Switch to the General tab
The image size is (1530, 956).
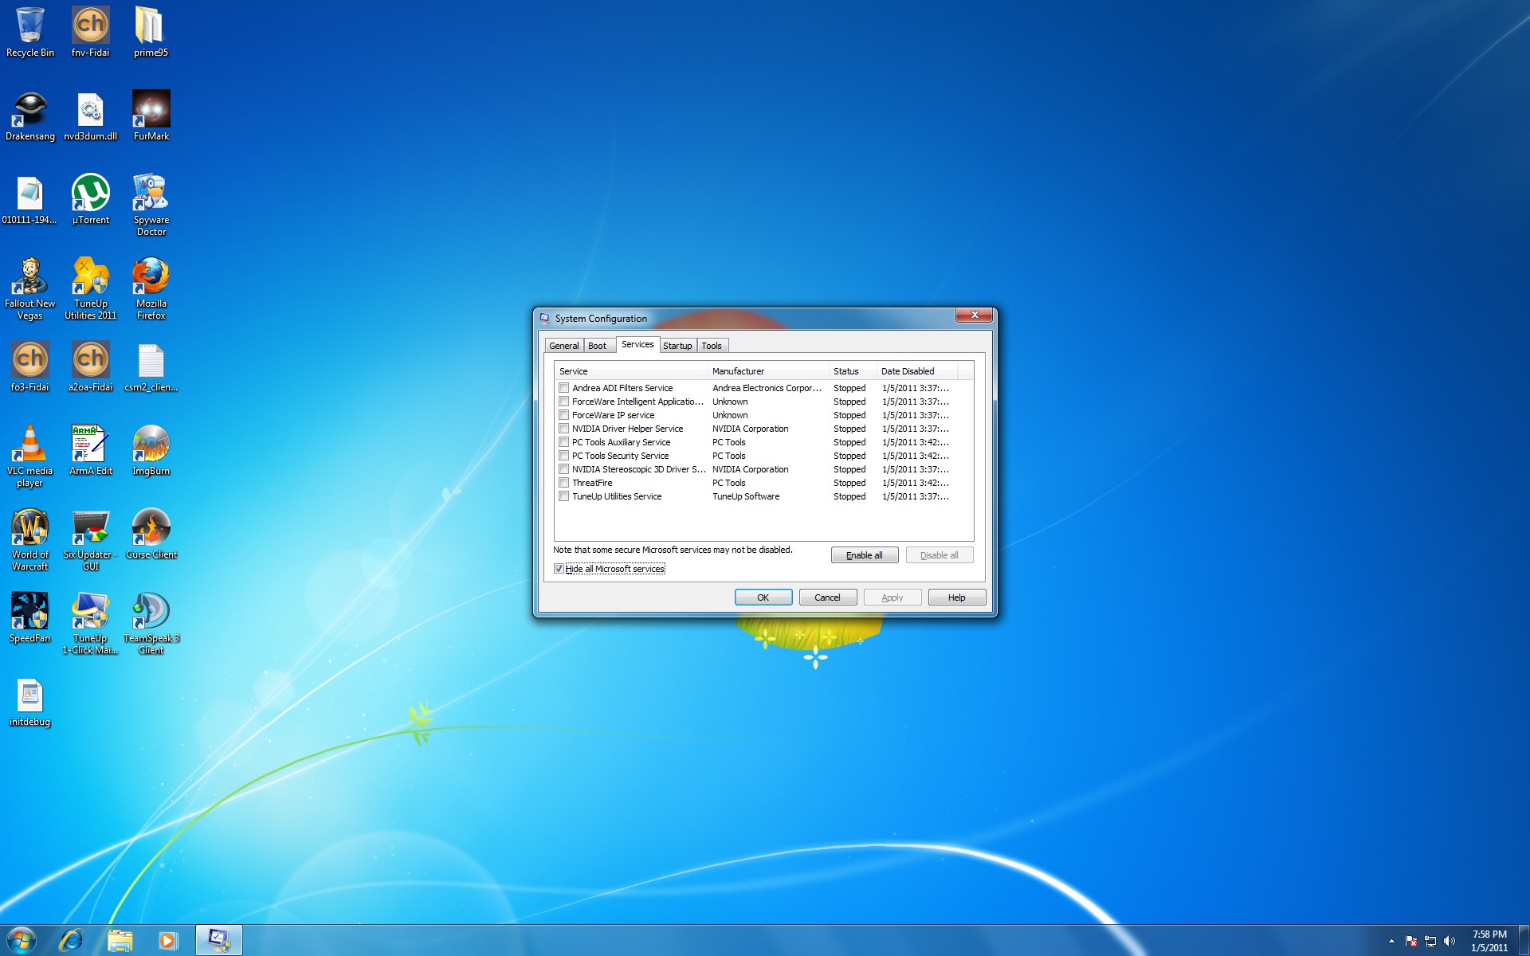564,346
